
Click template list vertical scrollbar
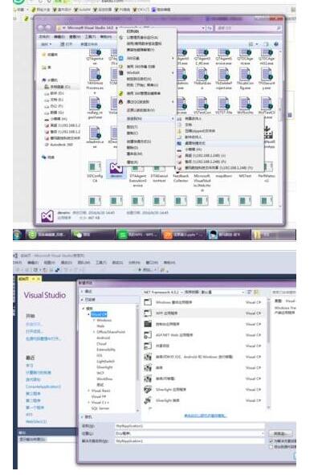(268, 353)
